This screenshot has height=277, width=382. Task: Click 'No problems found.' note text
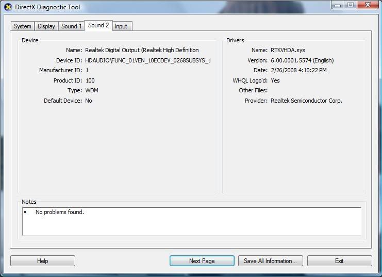60,212
